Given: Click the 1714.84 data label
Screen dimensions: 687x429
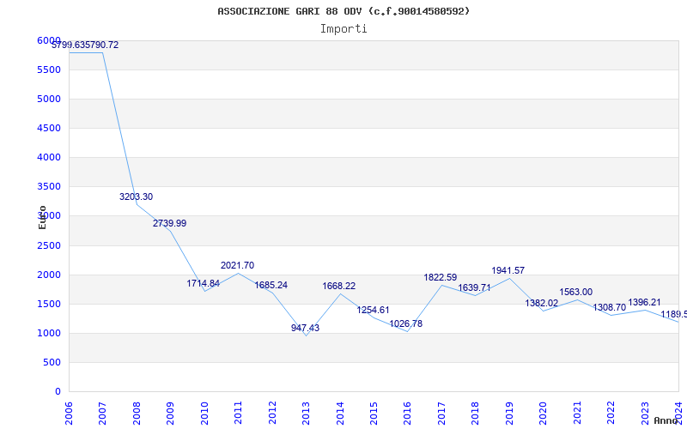Looking at the screenshot, I should (x=204, y=283).
